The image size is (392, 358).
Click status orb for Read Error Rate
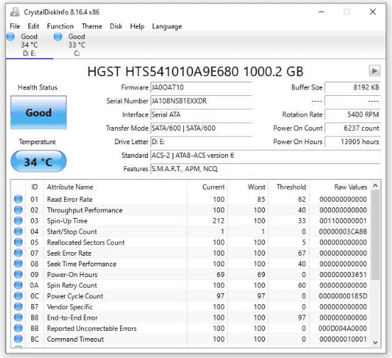(x=18, y=200)
